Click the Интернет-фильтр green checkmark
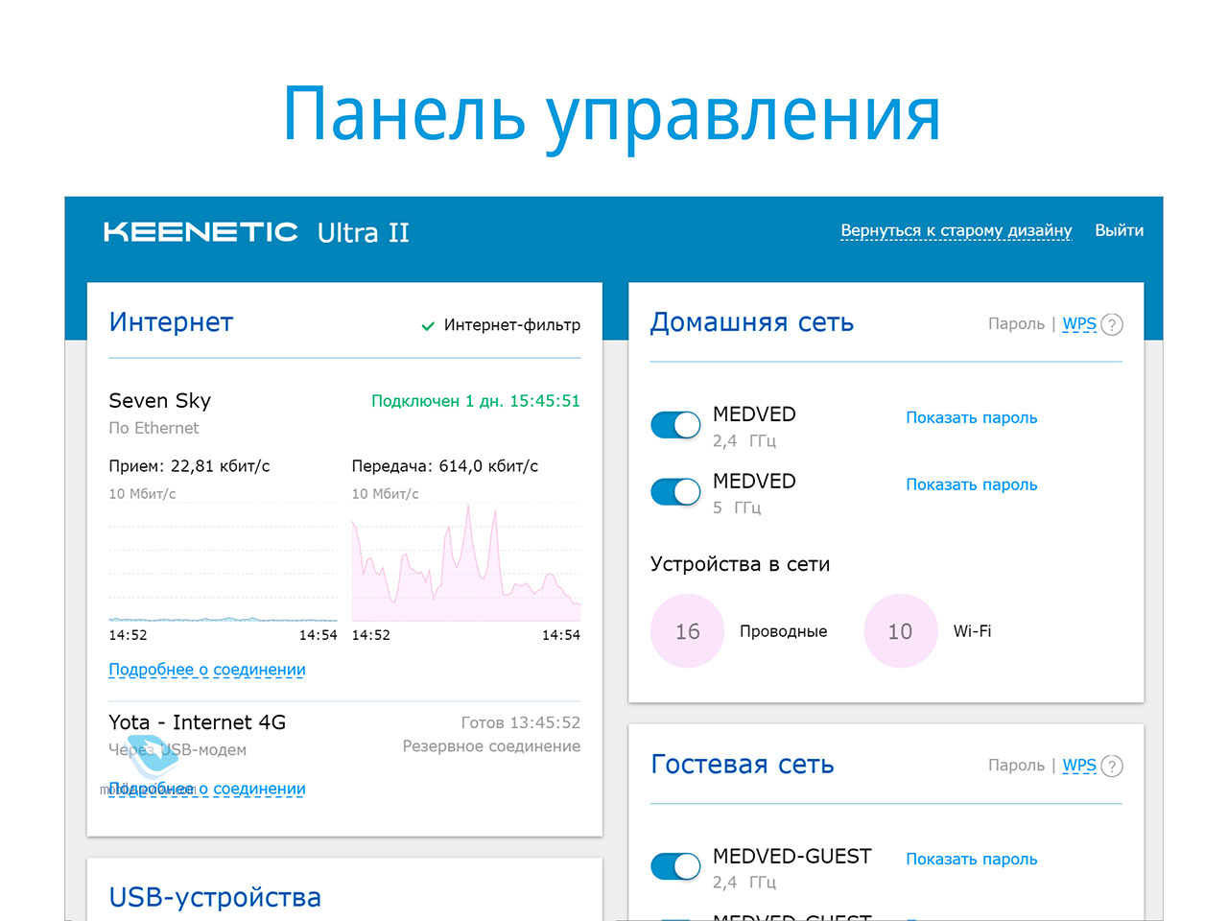1228x921 pixels. click(428, 326)
